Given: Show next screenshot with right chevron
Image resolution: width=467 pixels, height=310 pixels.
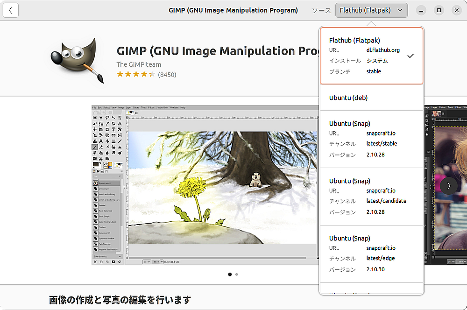Looking at the screenshot, I should coord(448,185).
